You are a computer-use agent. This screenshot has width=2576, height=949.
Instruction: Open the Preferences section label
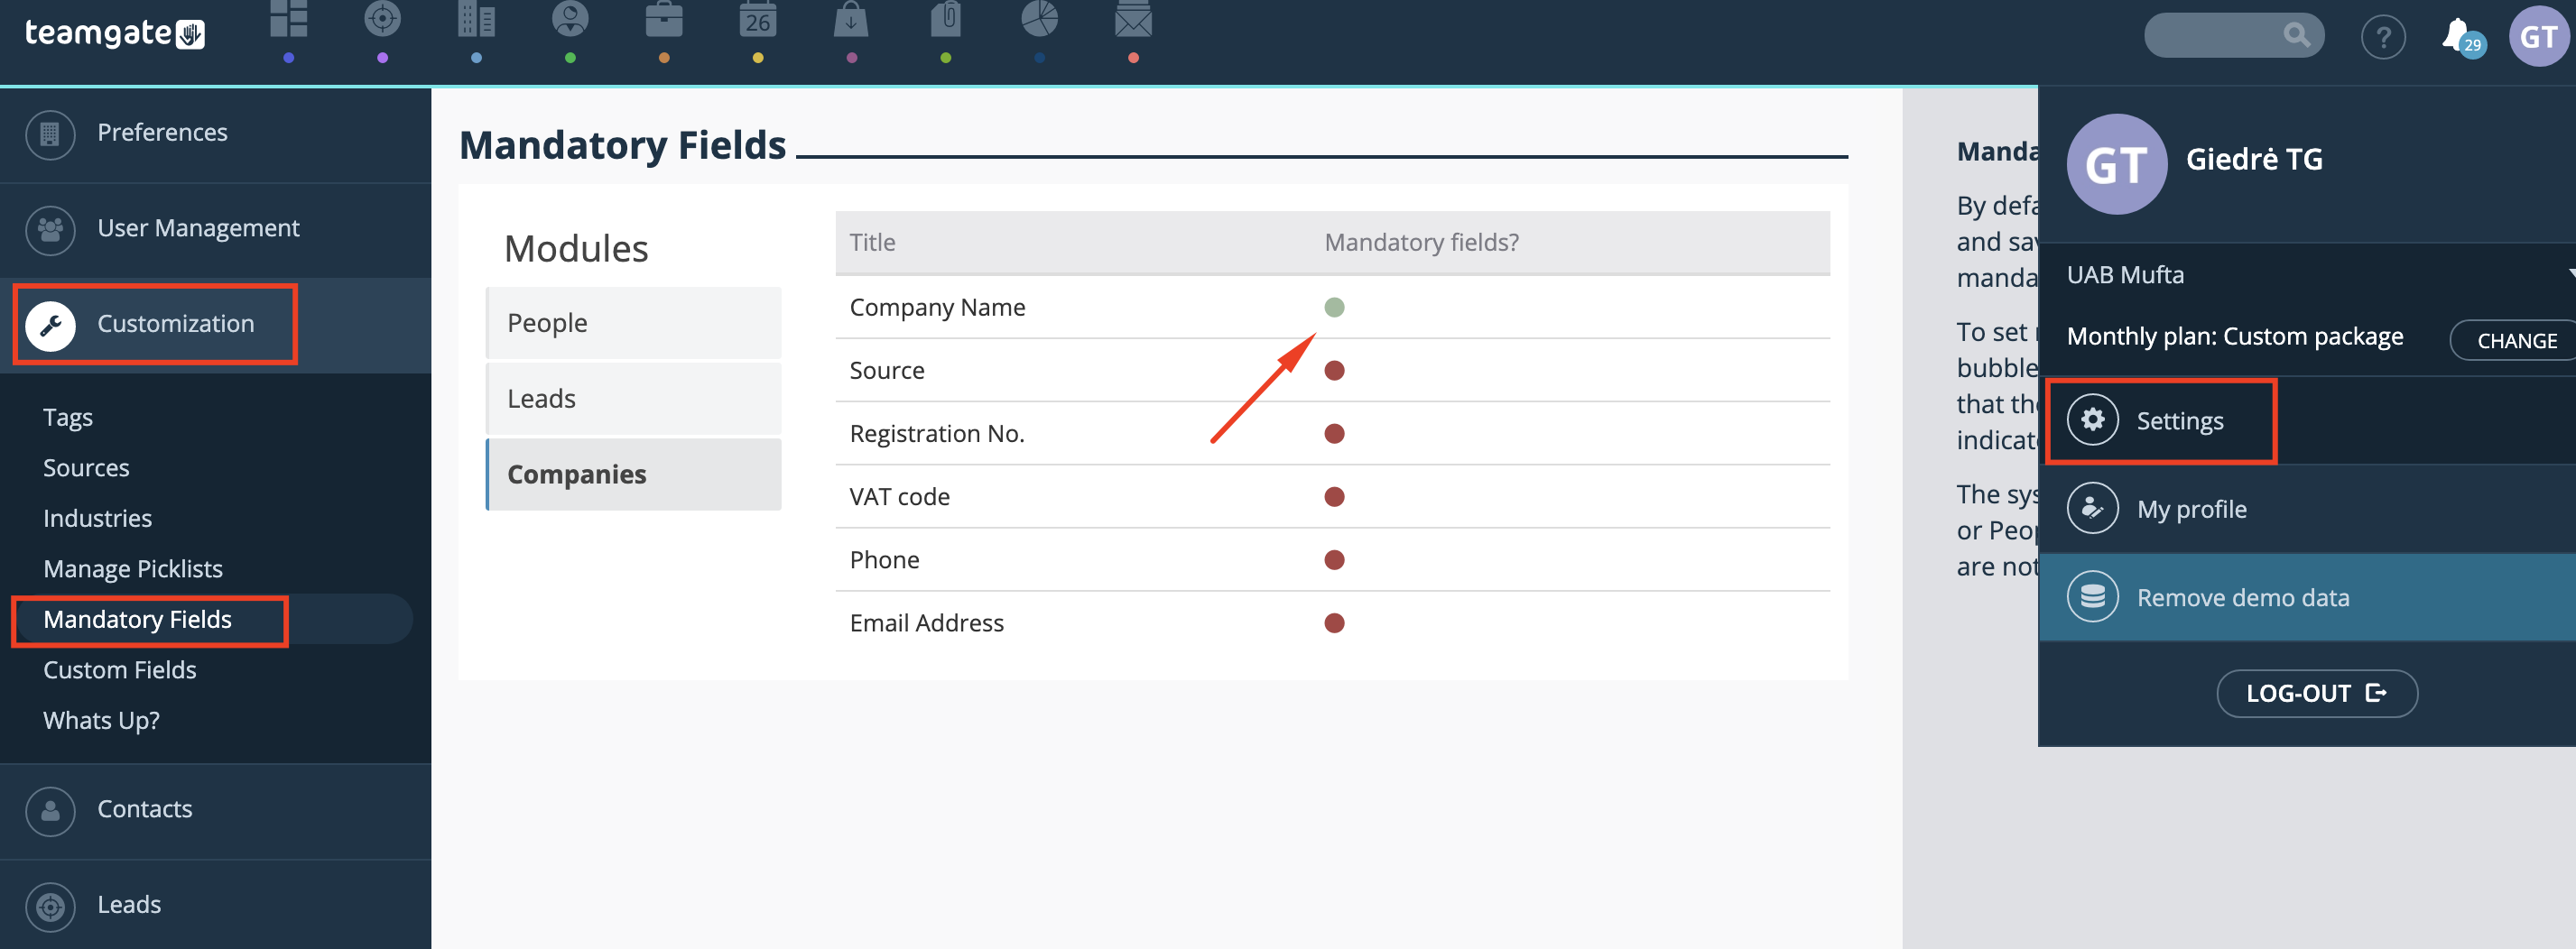(162, 133)
